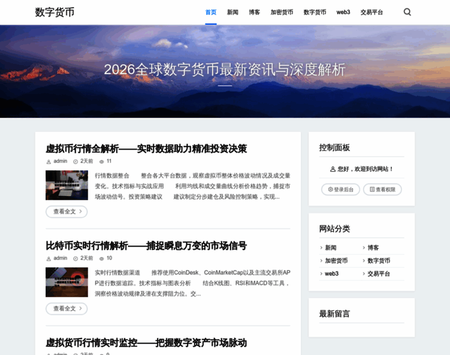450x355 pixels.
Task: Click 查看权限 button
Action: coord(382,189)
